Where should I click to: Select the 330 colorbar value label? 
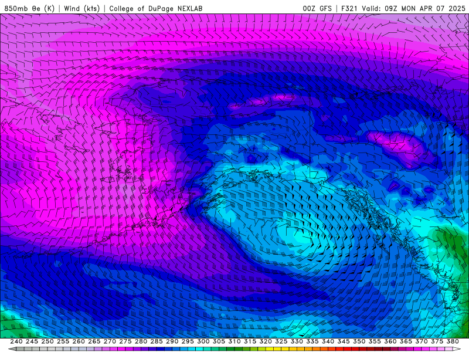[297, 341]
